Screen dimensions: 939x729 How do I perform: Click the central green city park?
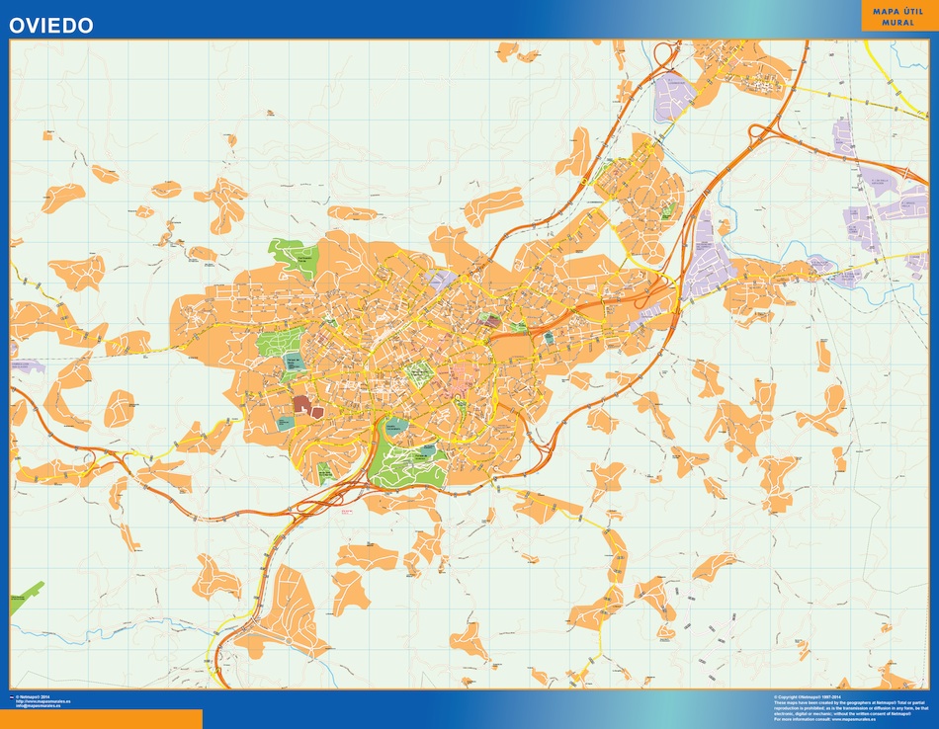(x=420, y=373)
